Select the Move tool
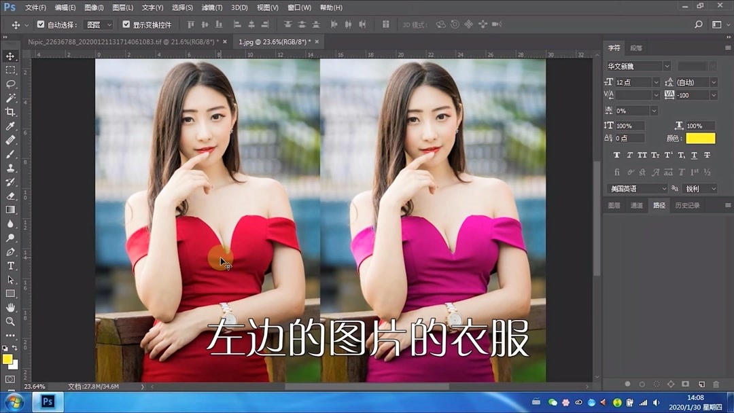The height and width of the screenshot is (413, 734). pos(10,56)
